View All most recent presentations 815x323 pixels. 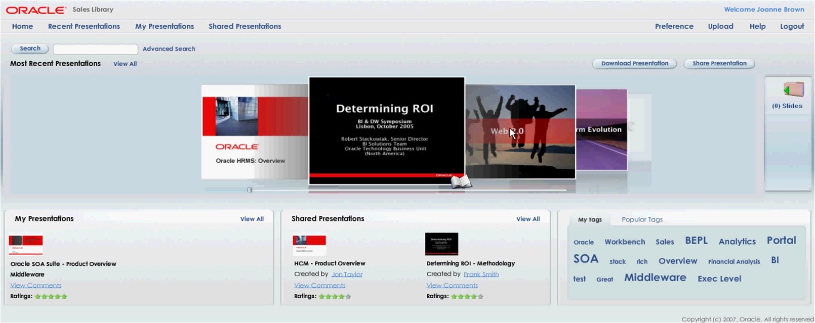(x=125, y=64)
